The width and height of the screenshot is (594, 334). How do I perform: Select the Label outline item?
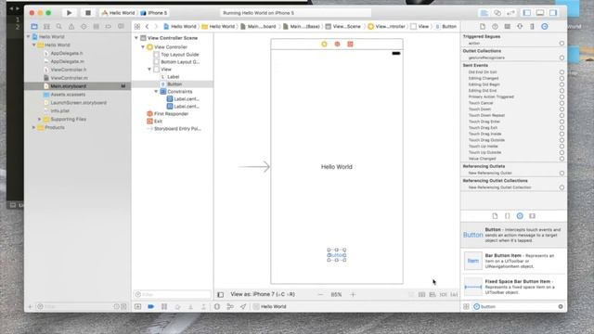point(174,77)
